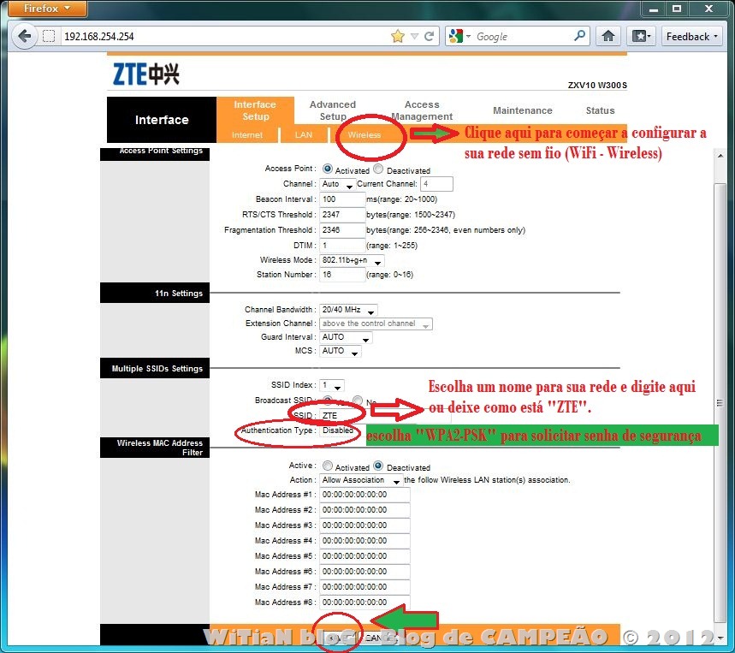The height and width of the screenshot is (653, 735).
Task: Open the Channel Bandwidth dropdown
Action: (x=348, y=310)
